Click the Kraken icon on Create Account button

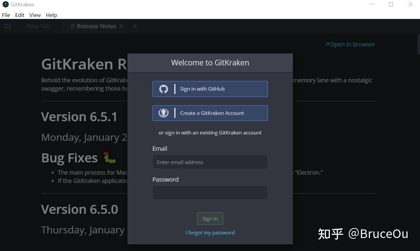pyautogui.click(x=163, y=113)
